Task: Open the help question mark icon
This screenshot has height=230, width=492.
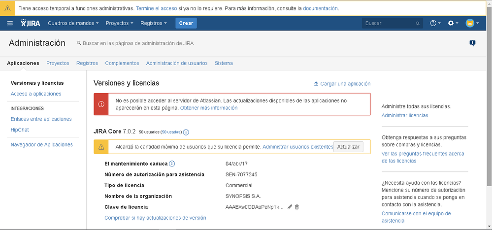Action: 435,23
